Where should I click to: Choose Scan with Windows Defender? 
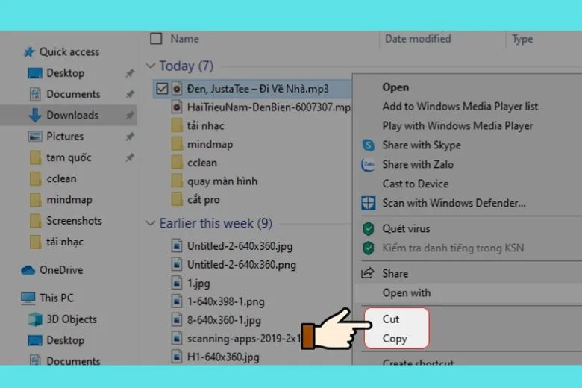click(454, 203)
